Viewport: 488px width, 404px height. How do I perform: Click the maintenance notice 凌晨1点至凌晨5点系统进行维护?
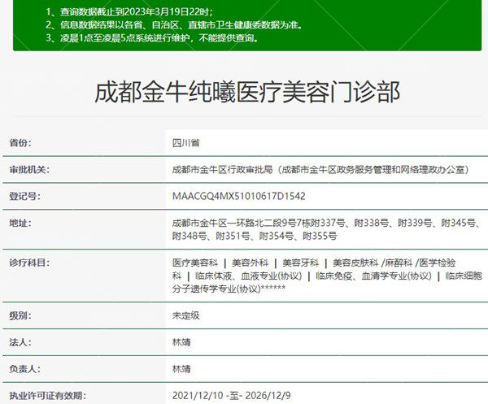click(153, 38)
